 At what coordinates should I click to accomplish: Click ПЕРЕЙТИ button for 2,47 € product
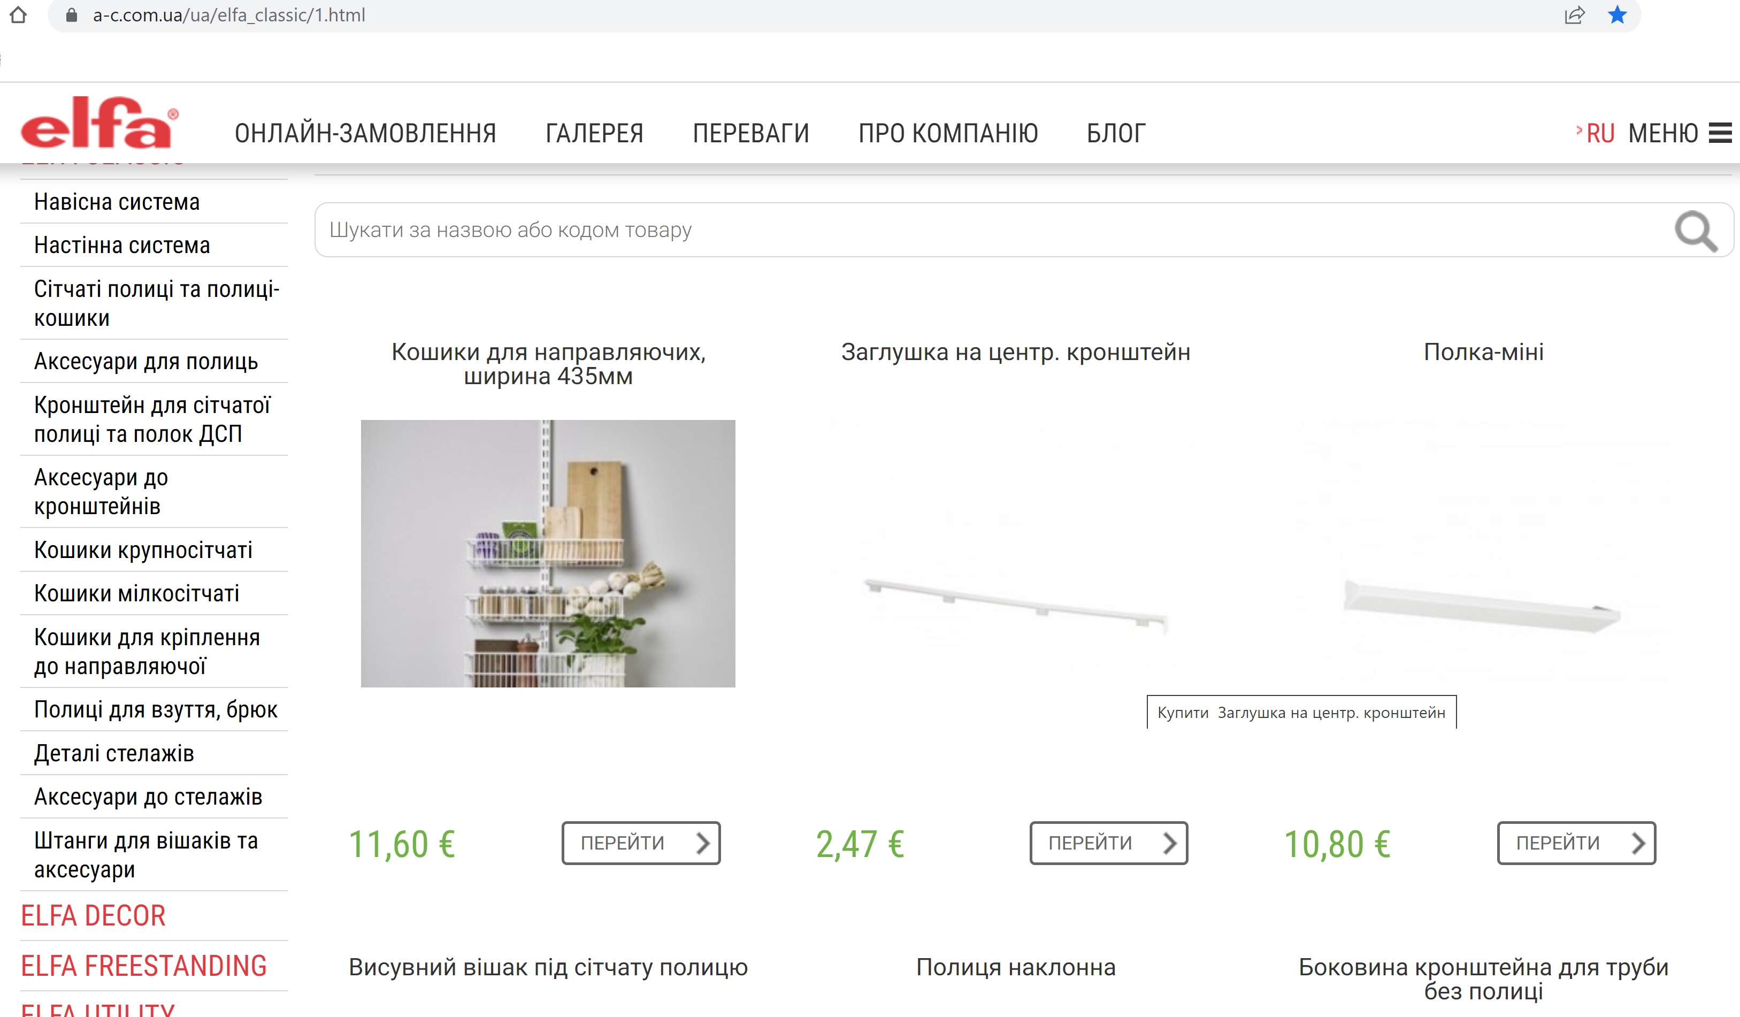tap(1108, 843)
